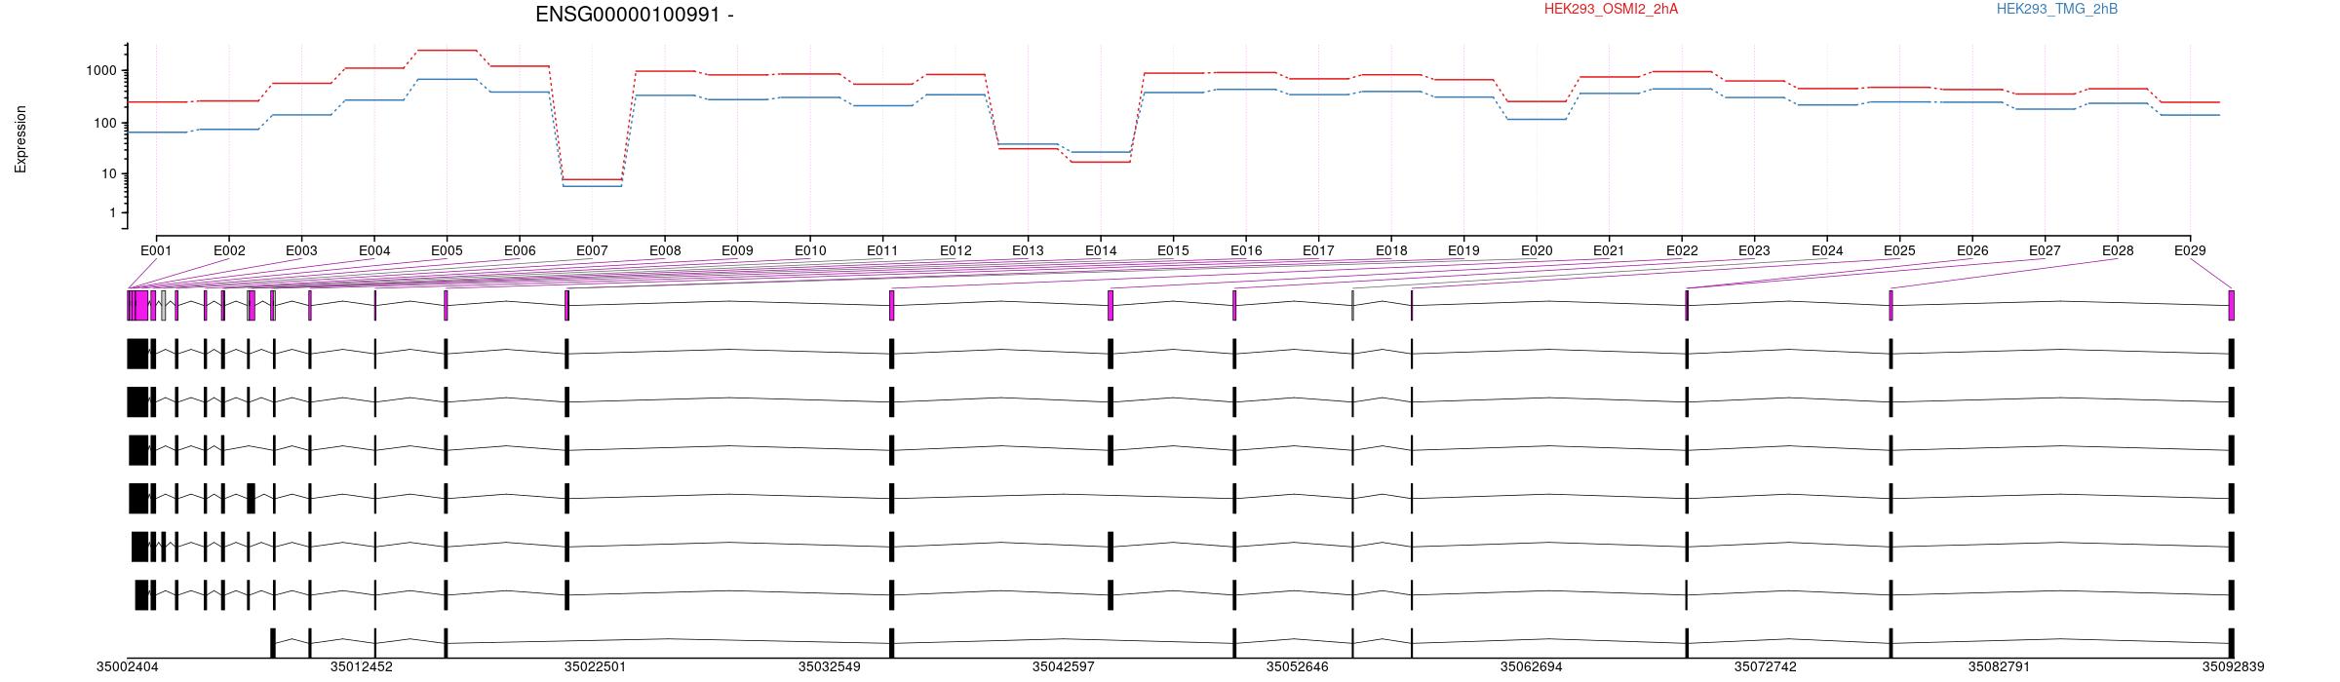Click genomic coordinate 35082791
The image size is (2340, 682).
click(x=2000, y=667)
